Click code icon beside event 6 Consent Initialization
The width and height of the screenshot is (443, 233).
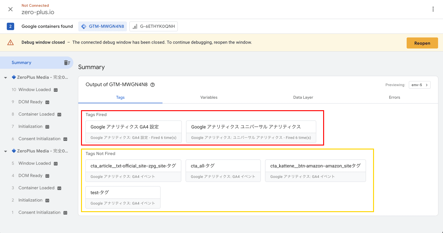[65, 139]
